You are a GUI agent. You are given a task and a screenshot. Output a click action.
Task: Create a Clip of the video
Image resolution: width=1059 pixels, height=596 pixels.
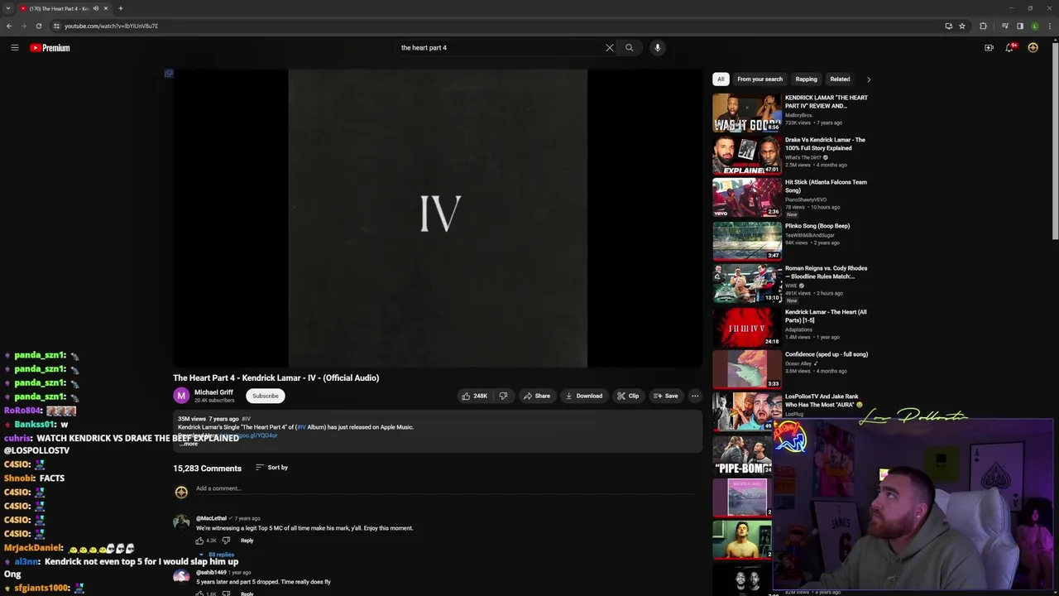point(628,396)
